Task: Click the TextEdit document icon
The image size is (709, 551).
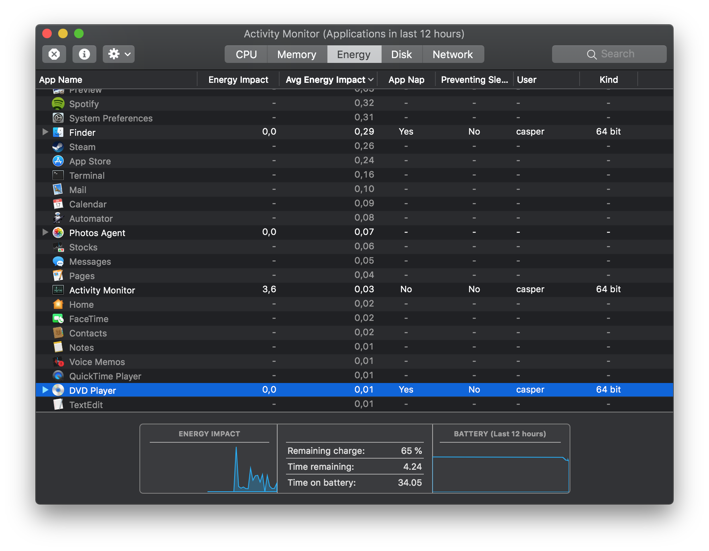Action: pos(58,404)
